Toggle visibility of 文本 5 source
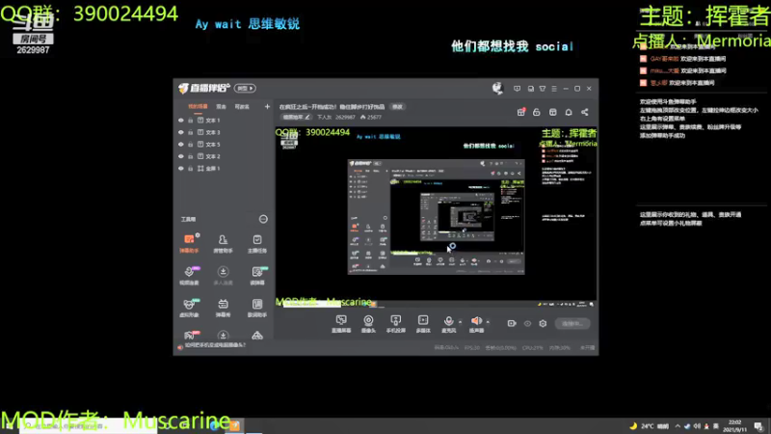 pos(181,144)
